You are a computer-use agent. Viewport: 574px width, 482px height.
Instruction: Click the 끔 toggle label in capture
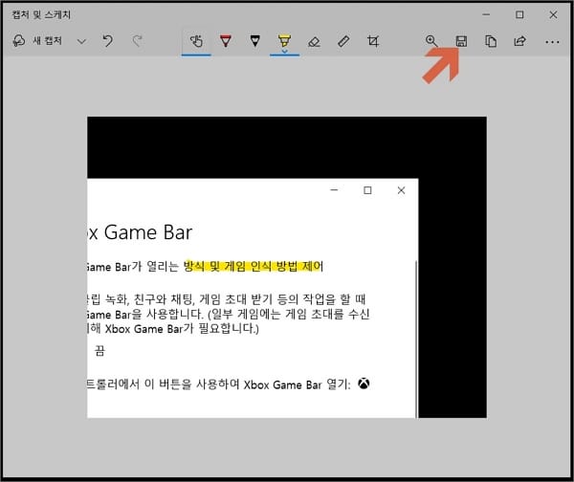point(99,350)
